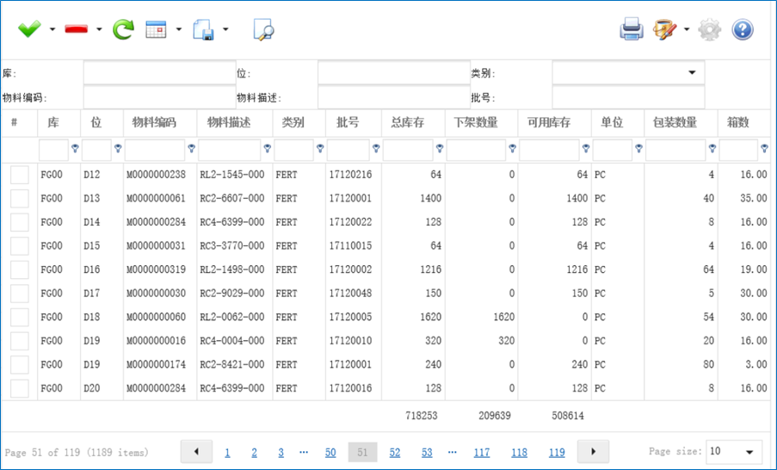Check the row checkbox for location D12
Image resolution: width=777 pixels, height=470 pixels.
[x=19, y=175]
